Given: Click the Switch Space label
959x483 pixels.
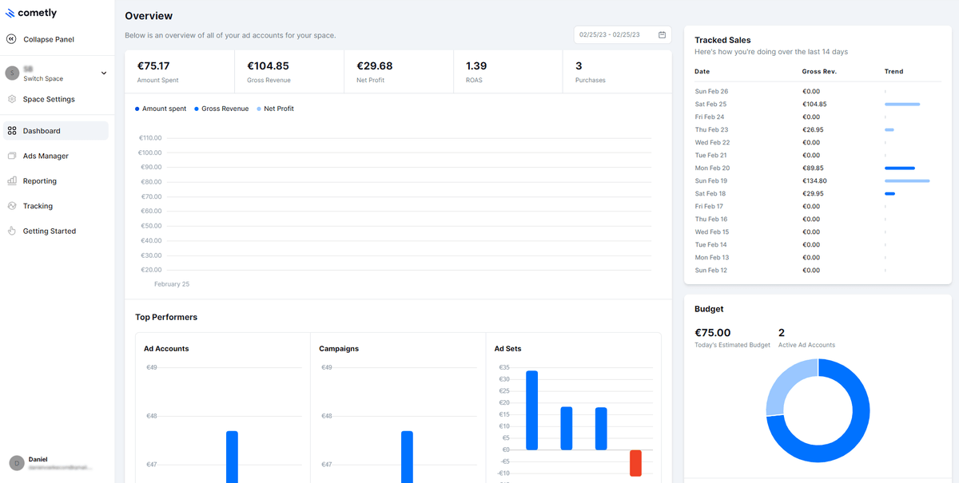Looking at the screenshot, I should pyautogui.click(x=43, y=79).
